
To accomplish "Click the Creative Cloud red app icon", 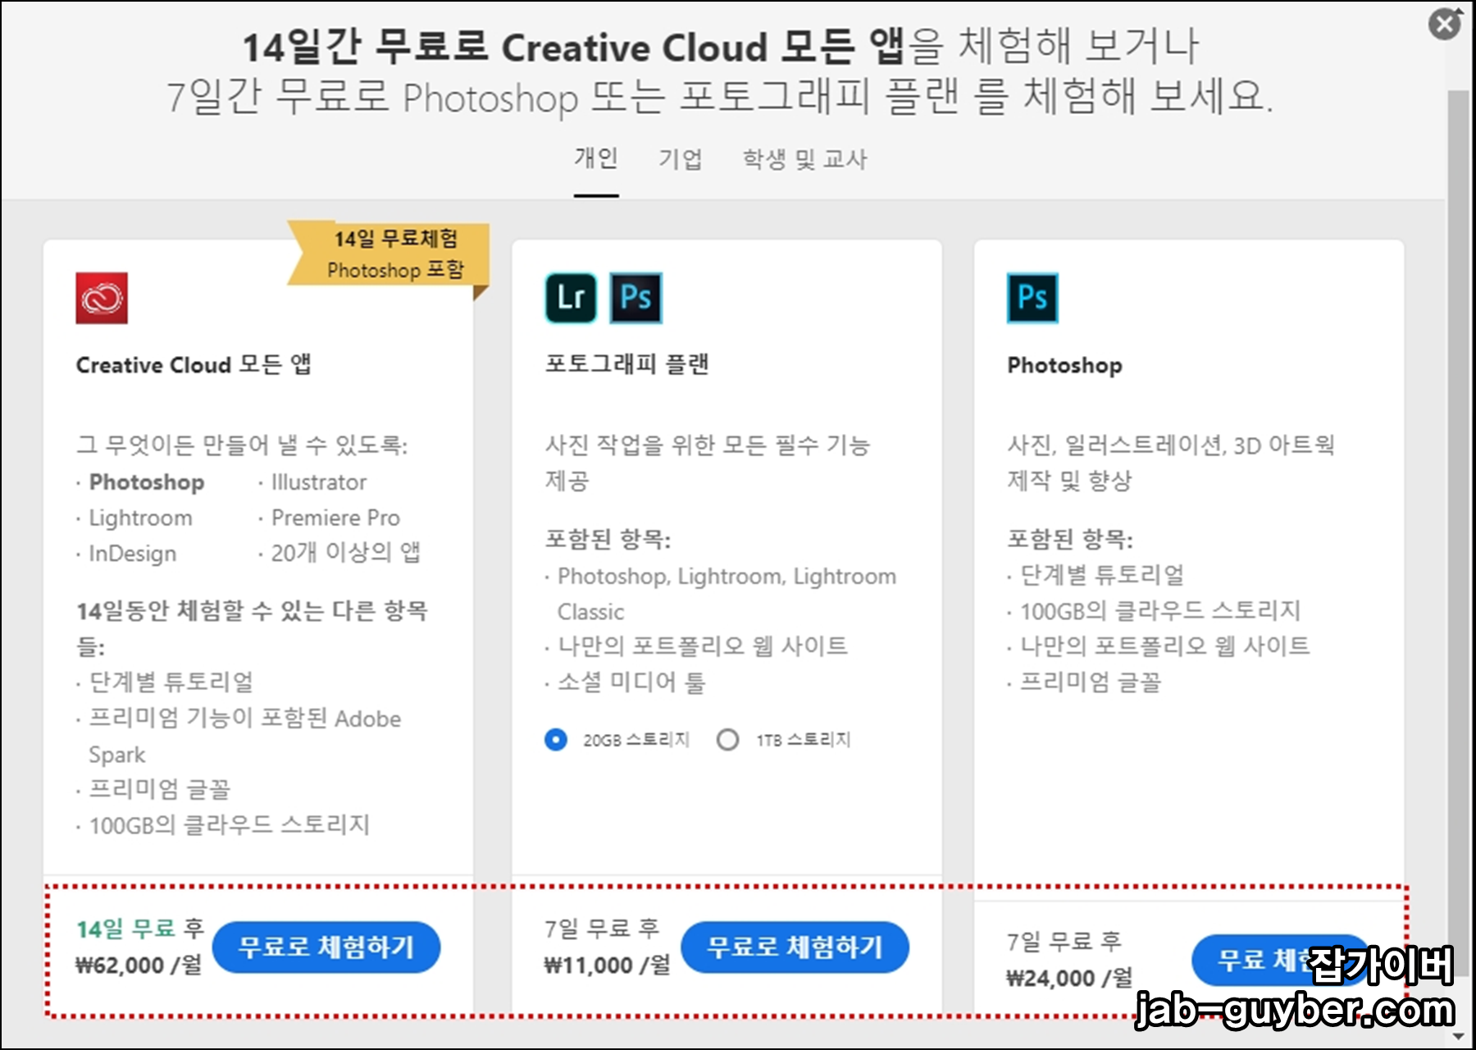I will [102, 298].
